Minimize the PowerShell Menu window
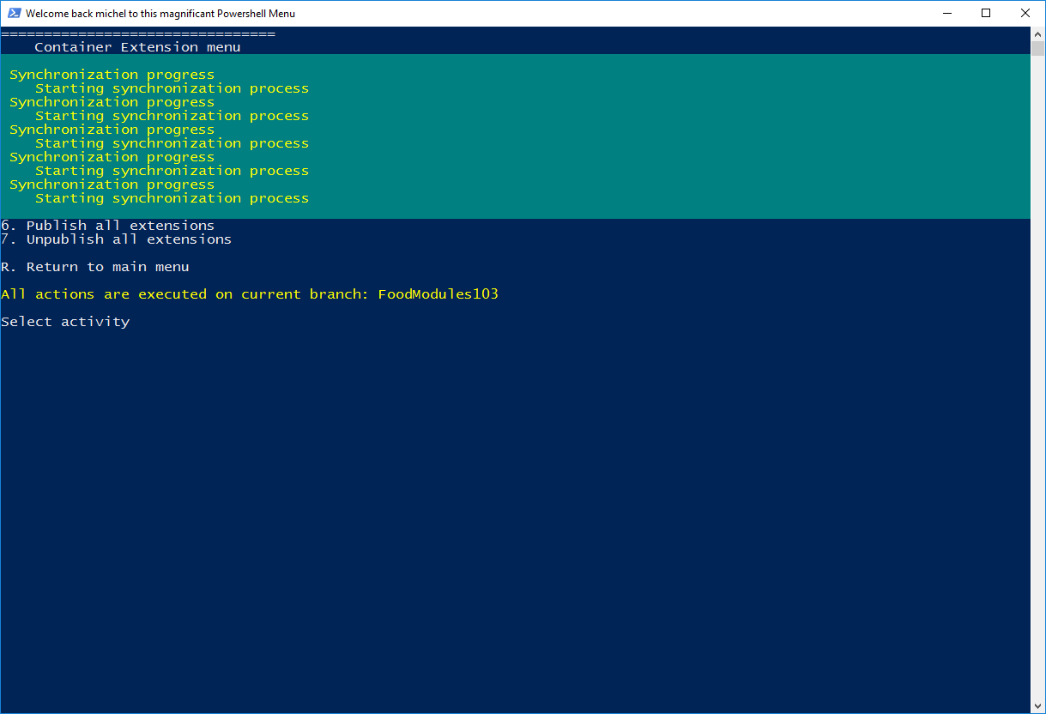Image resolution: width=1046 pixels, height=714 pixels. click(947, 13)
